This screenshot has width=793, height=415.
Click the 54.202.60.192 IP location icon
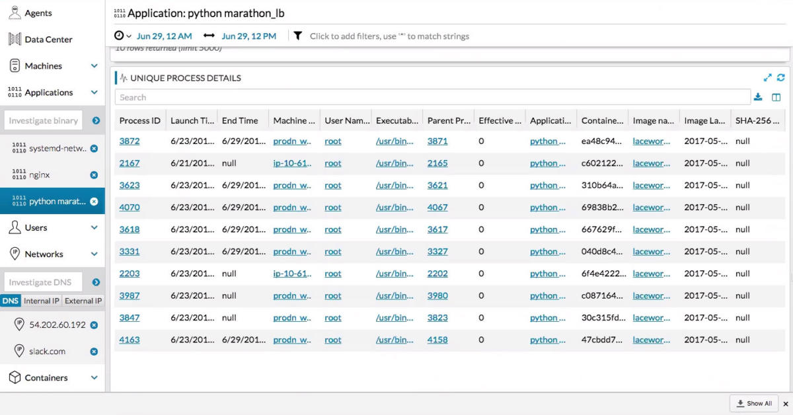tap(19, 324)
